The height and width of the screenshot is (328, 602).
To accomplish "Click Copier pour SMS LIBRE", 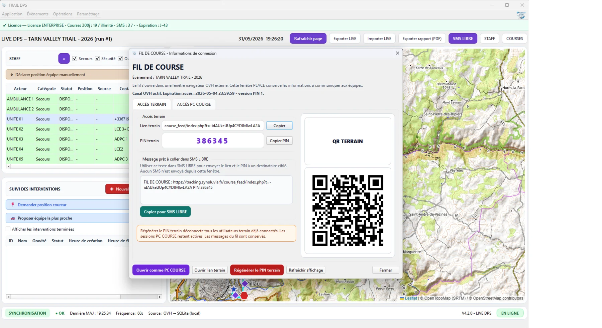I will (x=165, y=212).
